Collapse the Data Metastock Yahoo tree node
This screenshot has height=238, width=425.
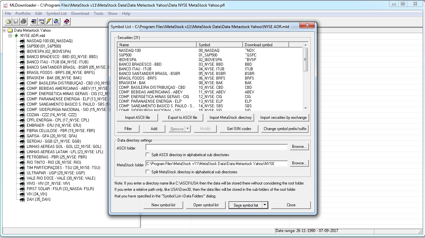[x=4, y=30]
